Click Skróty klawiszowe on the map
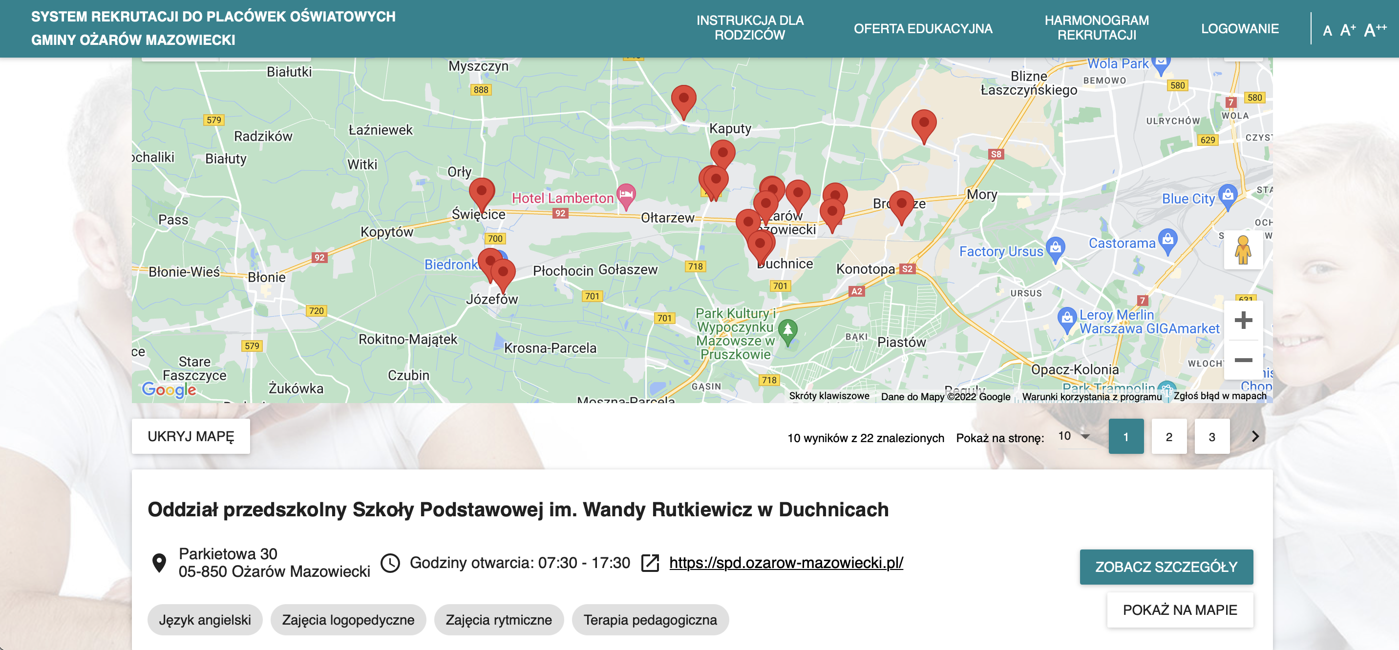This screenshot has height=650, width=1399. click(x=829, y=396)
